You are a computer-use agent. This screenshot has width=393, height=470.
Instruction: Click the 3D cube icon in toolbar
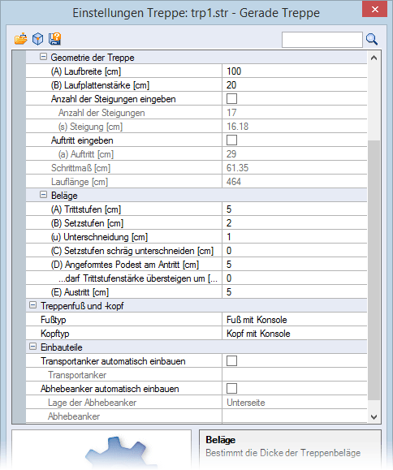(x=38, y=39)
